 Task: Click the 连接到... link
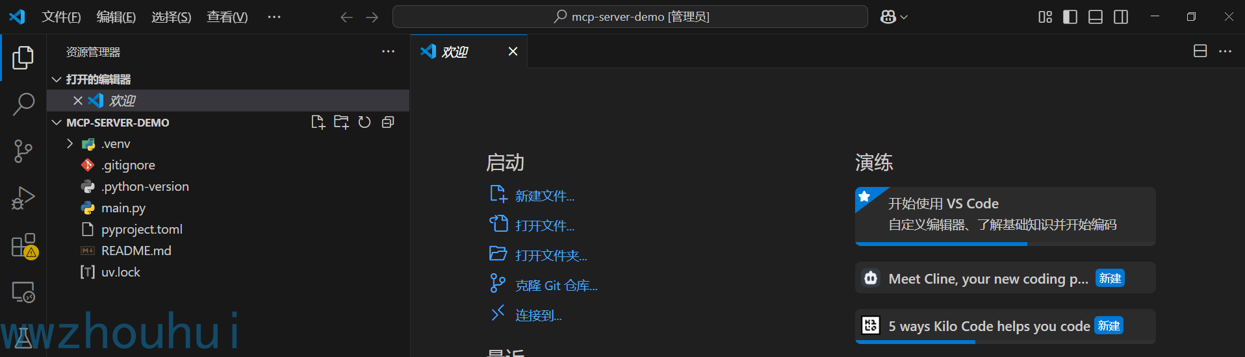point(538,315)
